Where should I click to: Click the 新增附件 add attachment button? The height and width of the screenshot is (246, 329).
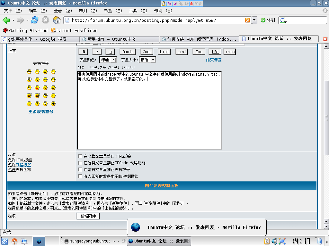click(x=88, y=216)
